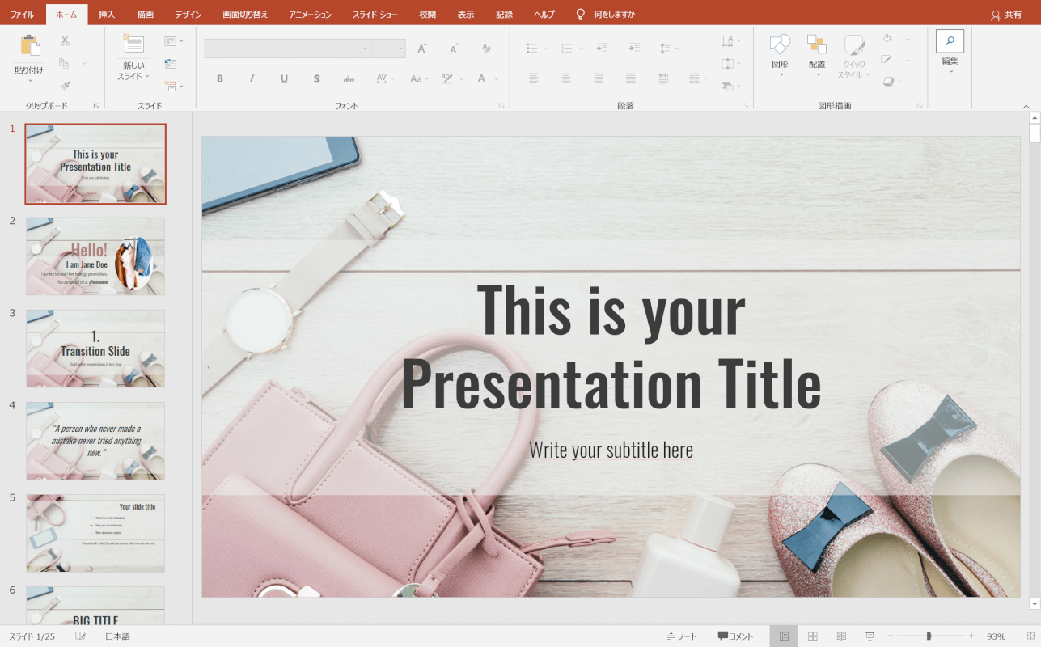Image resolution: width=1041 pixels, height=647 pixels.
Task: Open the Shapes (図形) gallery
Action: (780, 45)
